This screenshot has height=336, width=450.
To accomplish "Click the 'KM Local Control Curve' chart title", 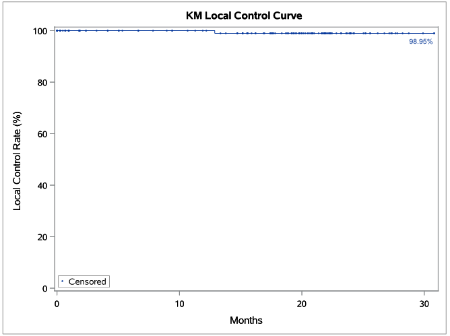I will point(245,14).
